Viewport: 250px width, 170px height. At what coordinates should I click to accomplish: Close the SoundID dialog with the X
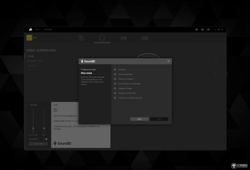coord(168,61)
